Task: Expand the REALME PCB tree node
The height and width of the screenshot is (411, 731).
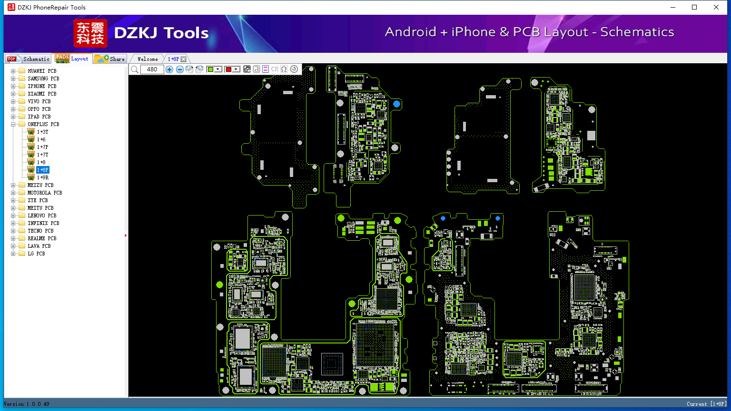Action: [13, 238]
